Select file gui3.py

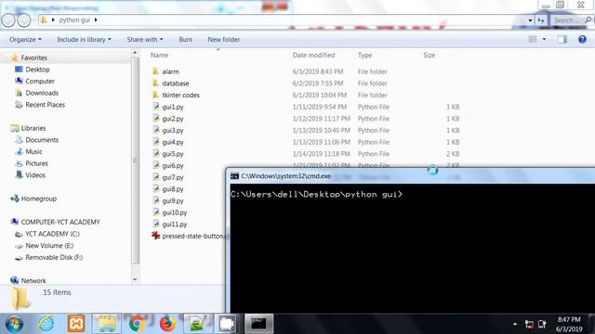pos(167,130)
